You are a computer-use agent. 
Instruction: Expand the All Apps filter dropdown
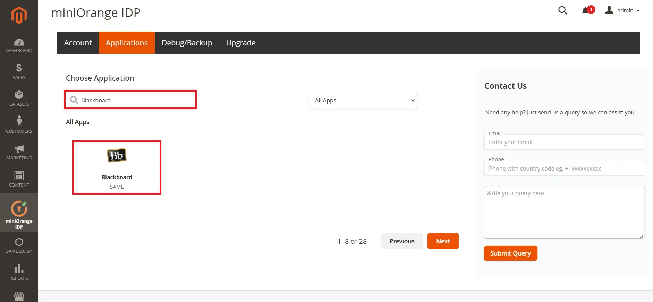[x=363, y=100]
